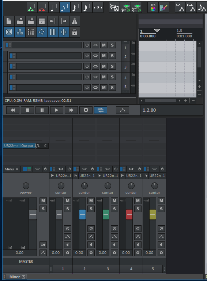This screenshot has height=281, width=207.
Task: Toggle the metronome
Action: tap(75, 21)
